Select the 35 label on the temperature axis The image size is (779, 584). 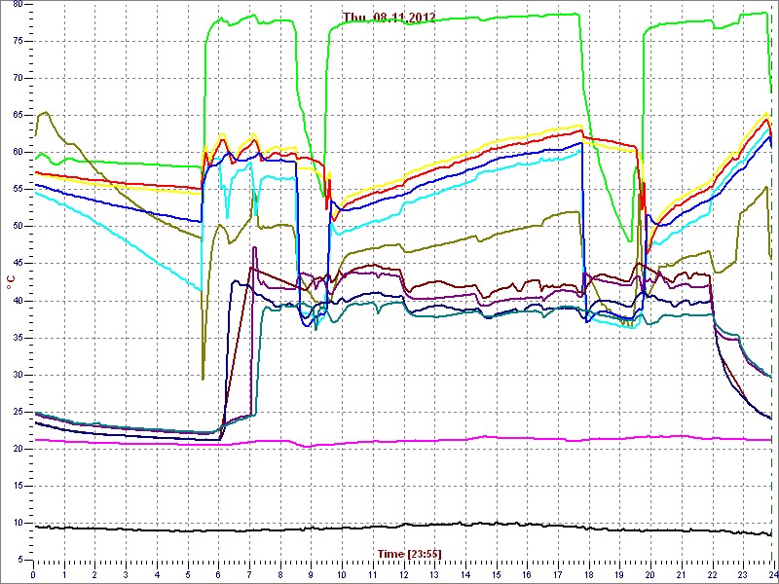[x=17, y=338]
